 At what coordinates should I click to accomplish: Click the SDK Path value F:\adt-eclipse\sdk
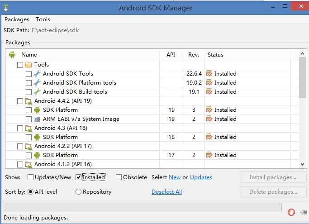click(55, 30)
